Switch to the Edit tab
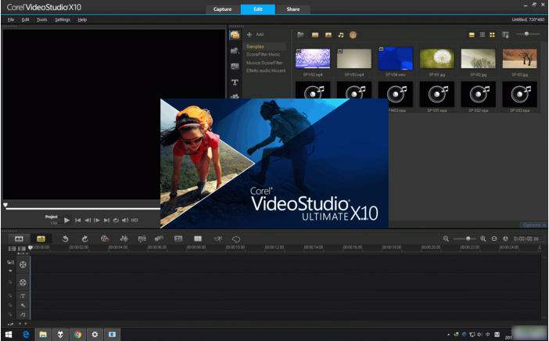This screenshot has width=549, height=341. tap(258, 9)
